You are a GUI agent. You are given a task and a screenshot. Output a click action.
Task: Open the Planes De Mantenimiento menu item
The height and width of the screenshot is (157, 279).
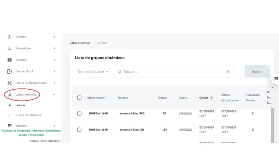[x=31, y=83]
